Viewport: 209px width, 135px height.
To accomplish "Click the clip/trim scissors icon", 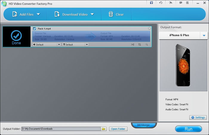I will pyautogui.click(x=133, y=45).
